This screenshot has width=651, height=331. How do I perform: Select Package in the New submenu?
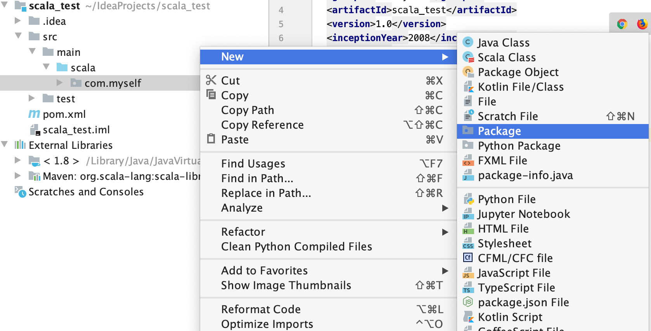[x=499, y=131]
